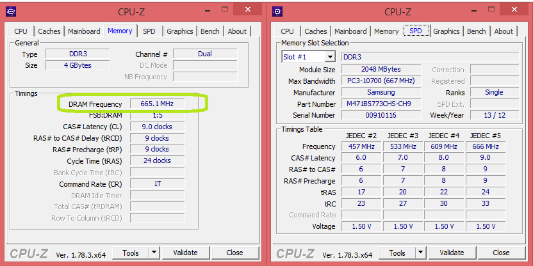
Task: Click JEDEC #5 frequency 666 MHz
Action: coord(486,146)
